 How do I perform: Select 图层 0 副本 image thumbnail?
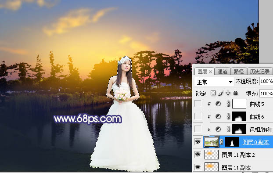coord(212,142)
